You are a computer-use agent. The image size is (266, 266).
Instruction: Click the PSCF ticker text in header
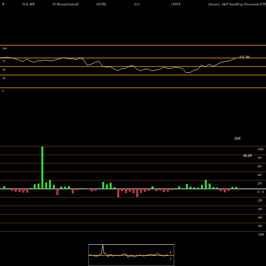coord(177,4)
